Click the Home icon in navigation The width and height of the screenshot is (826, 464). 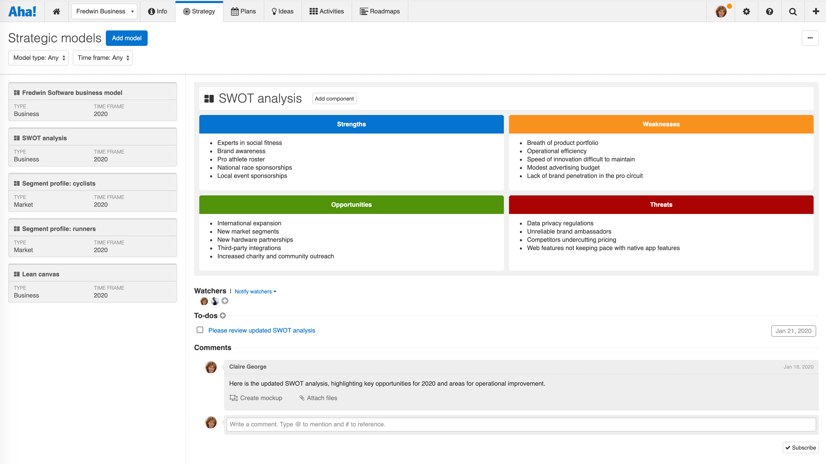[x=57, y=11]
